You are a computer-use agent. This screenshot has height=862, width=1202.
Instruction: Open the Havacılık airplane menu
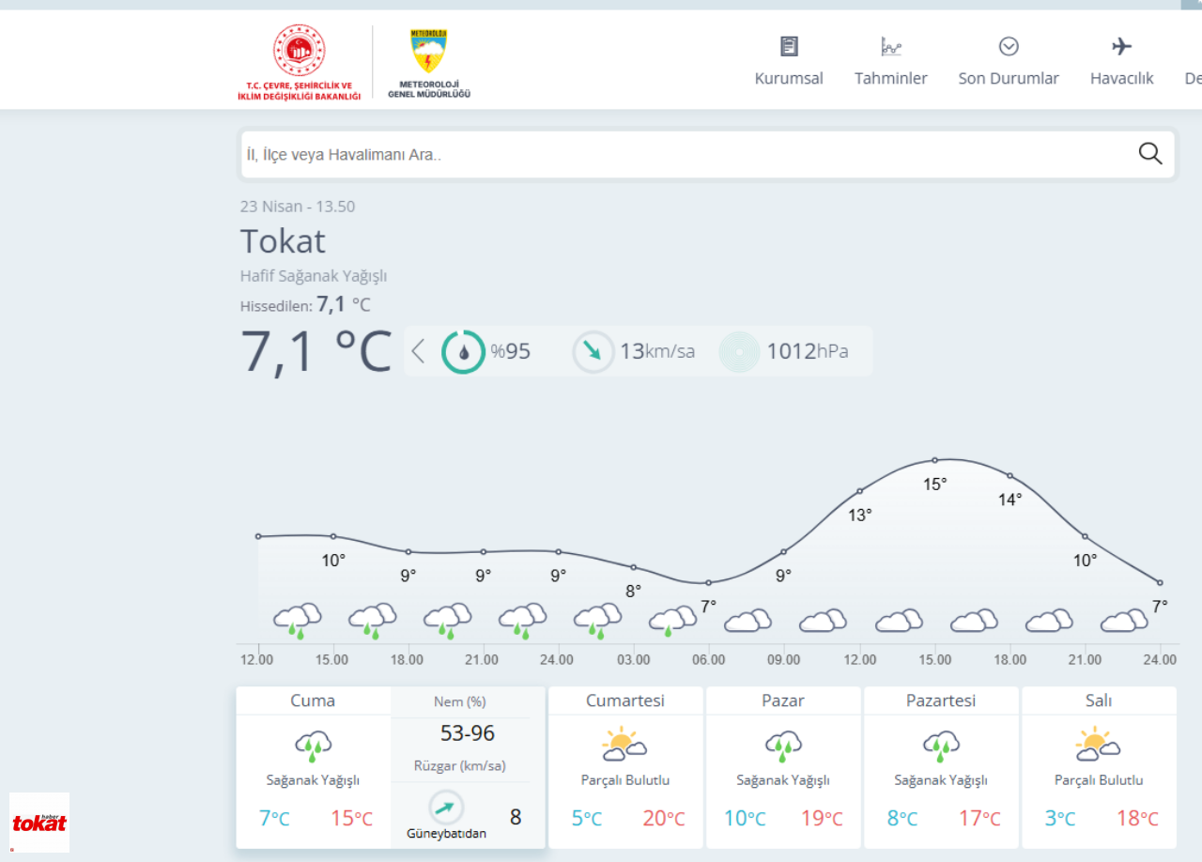1121,61
